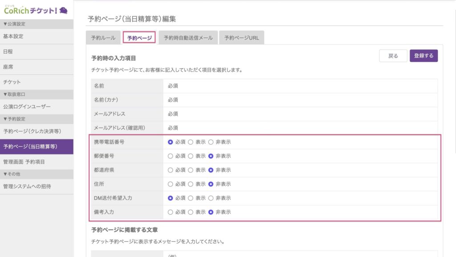Click the CoRich チケット! logo
Screen dimensions: 456x257
[36, 10]
